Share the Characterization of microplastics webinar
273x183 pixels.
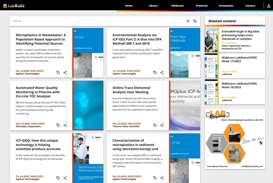(x=162, y=178)
